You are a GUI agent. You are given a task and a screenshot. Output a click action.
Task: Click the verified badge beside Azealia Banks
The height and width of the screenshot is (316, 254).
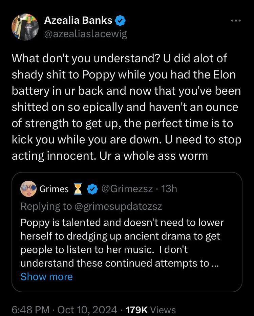coord(120,21)
